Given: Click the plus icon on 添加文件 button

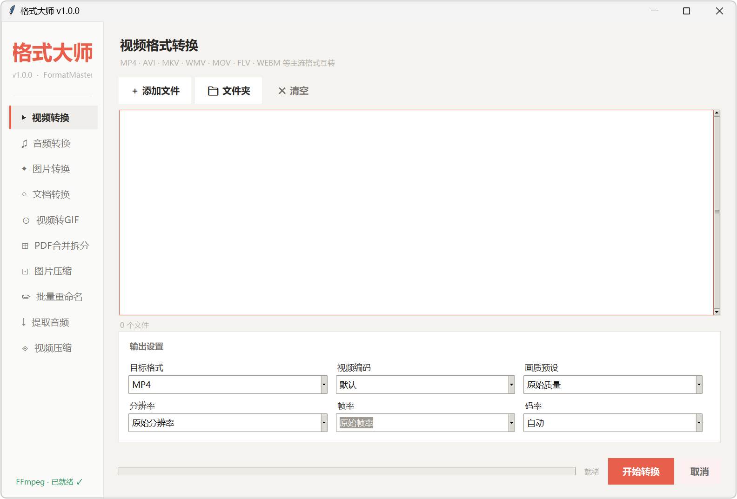Looking at the screenshot, I should [135, 91].
